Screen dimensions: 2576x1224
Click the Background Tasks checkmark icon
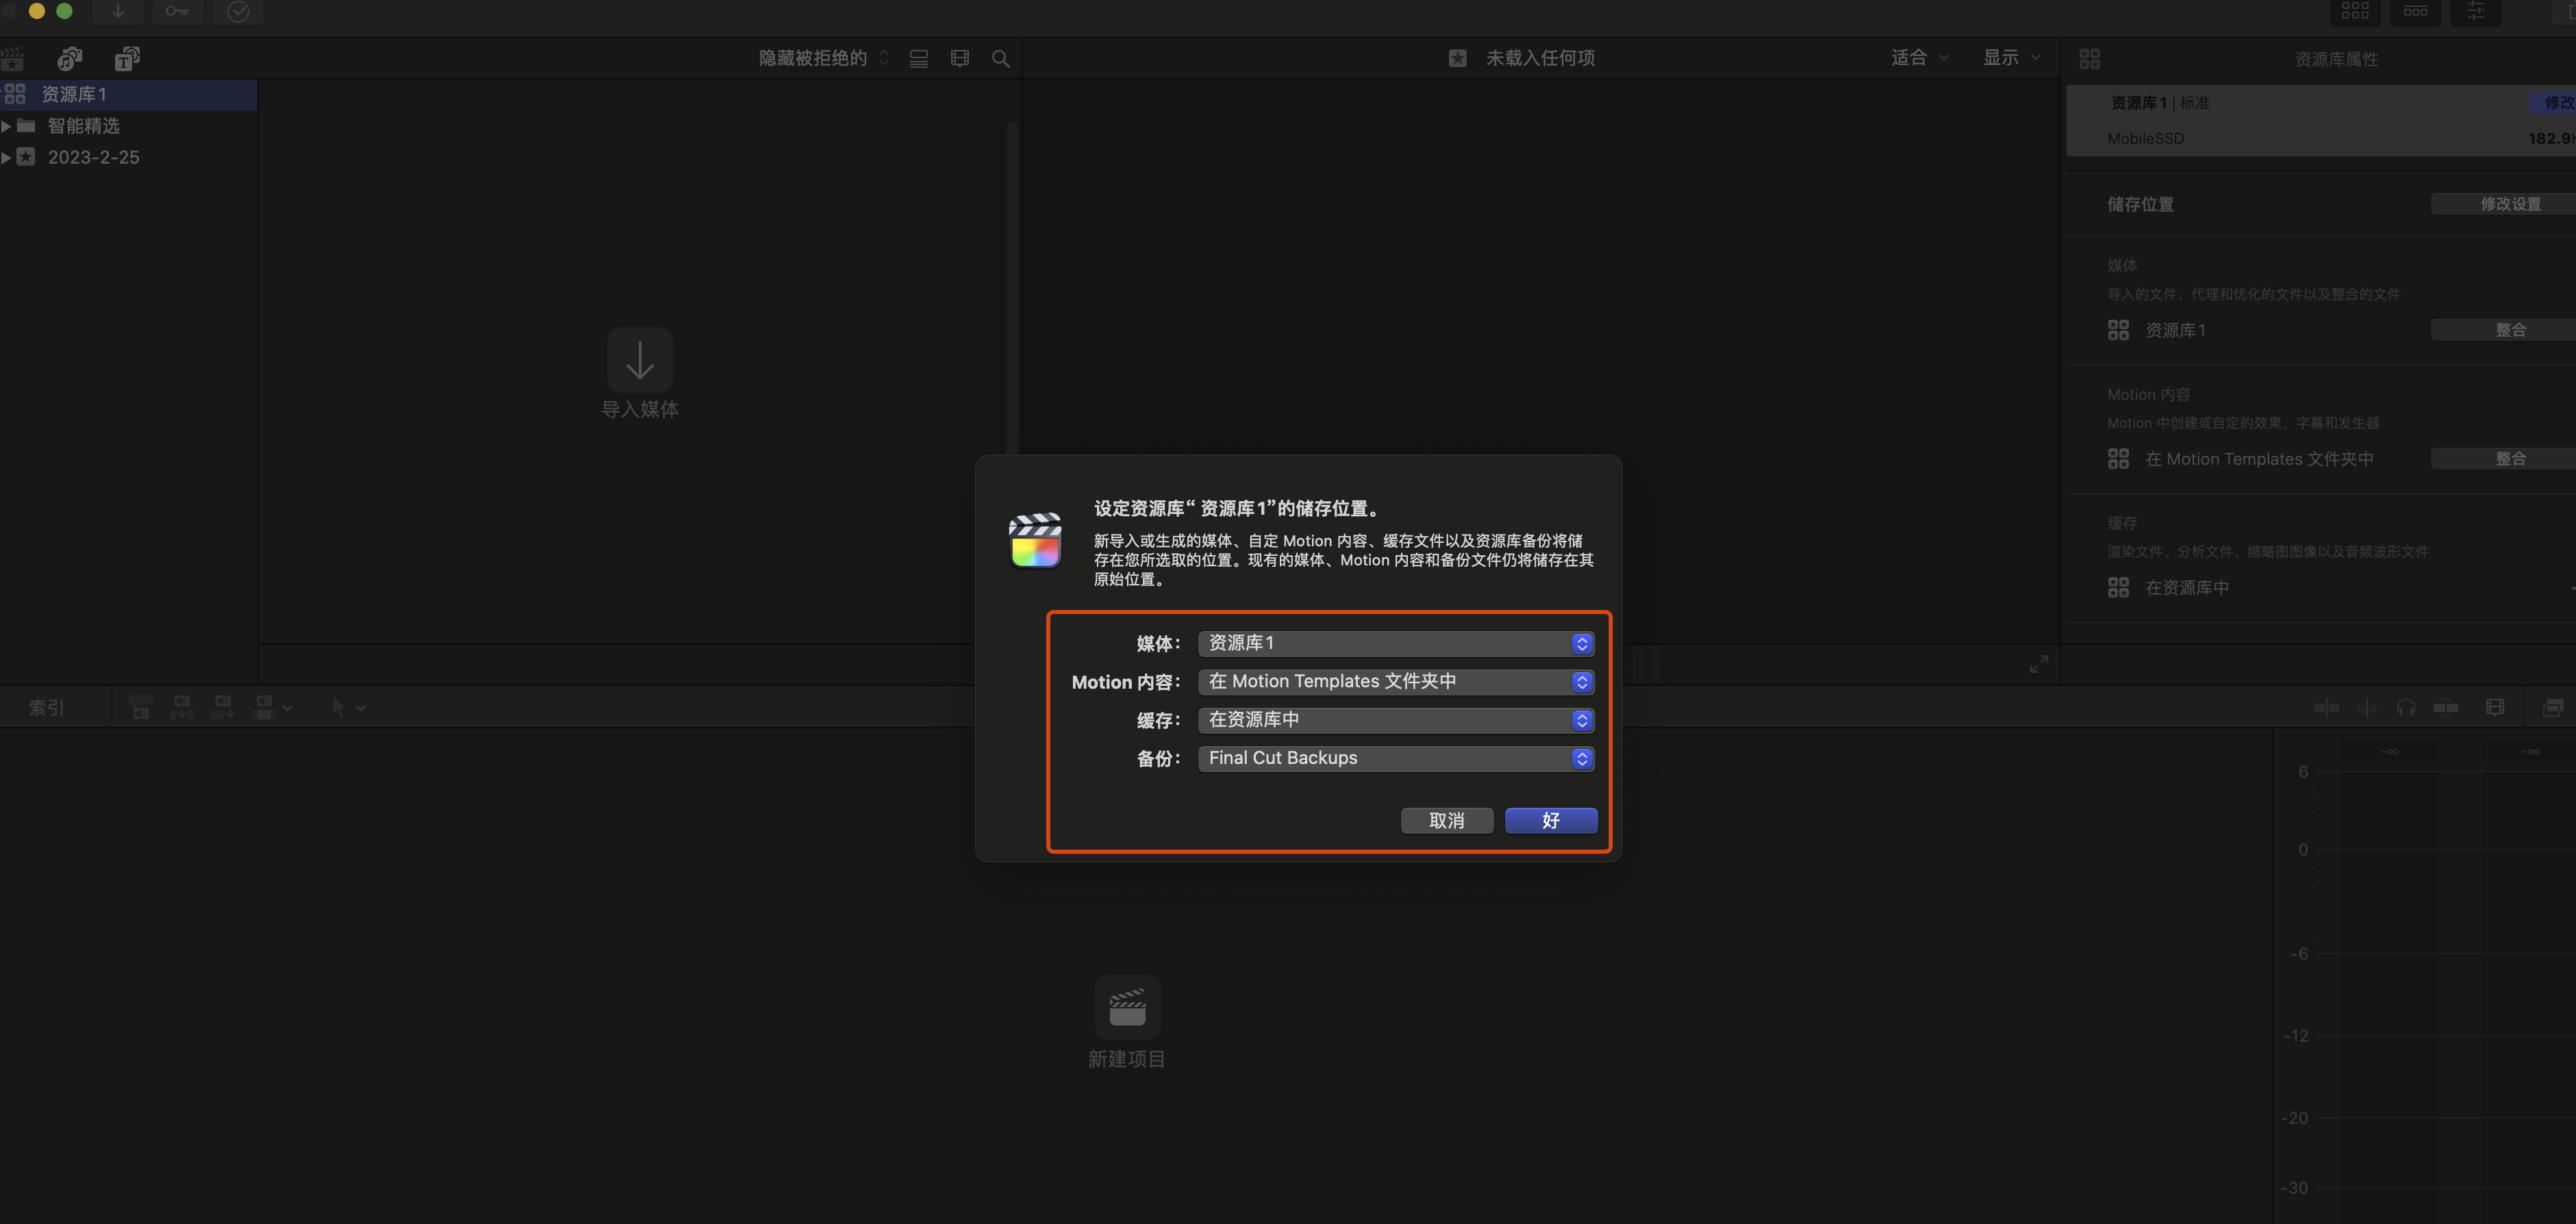point(238,11)
